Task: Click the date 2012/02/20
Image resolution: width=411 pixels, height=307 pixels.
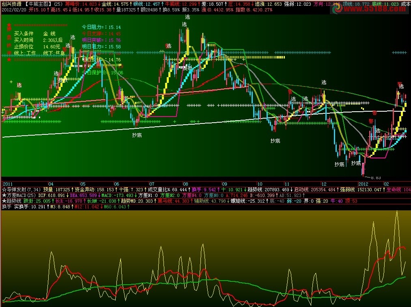Action: coord(14,10)
